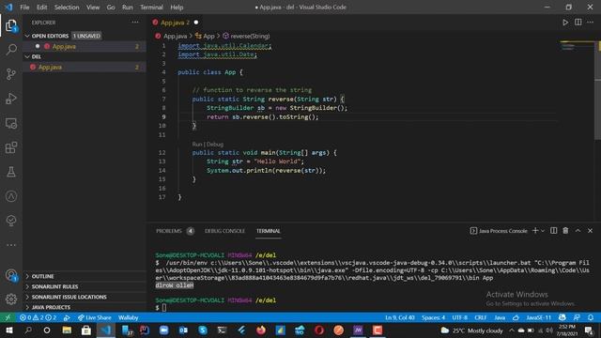Expand the SonarLint Rules section
Viewport: 601px width, 338px height.
[54, 286]
